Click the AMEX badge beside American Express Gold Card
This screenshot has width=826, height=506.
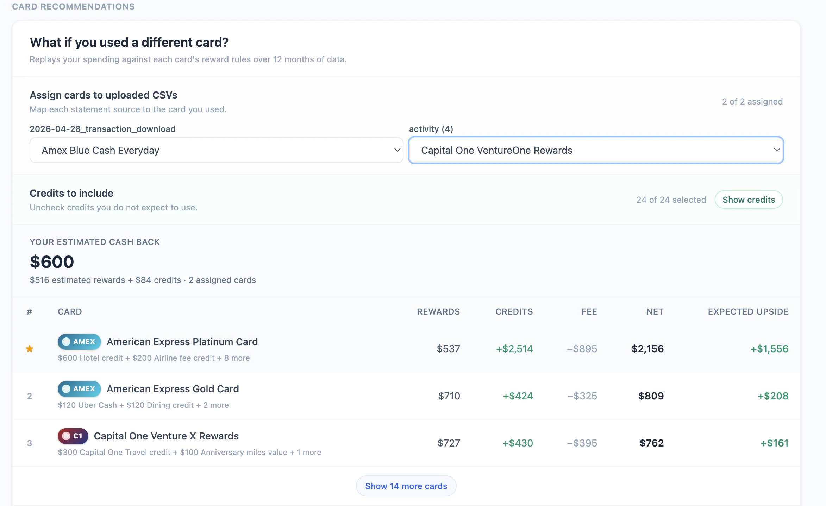(79, 389)
